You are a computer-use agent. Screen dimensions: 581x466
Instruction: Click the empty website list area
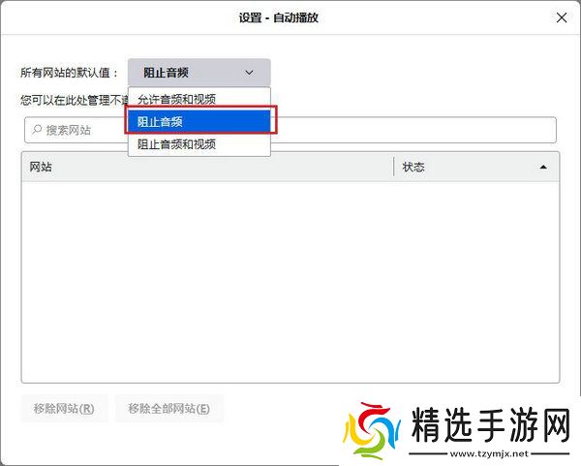pyautogui.click(x=290, y=281)
